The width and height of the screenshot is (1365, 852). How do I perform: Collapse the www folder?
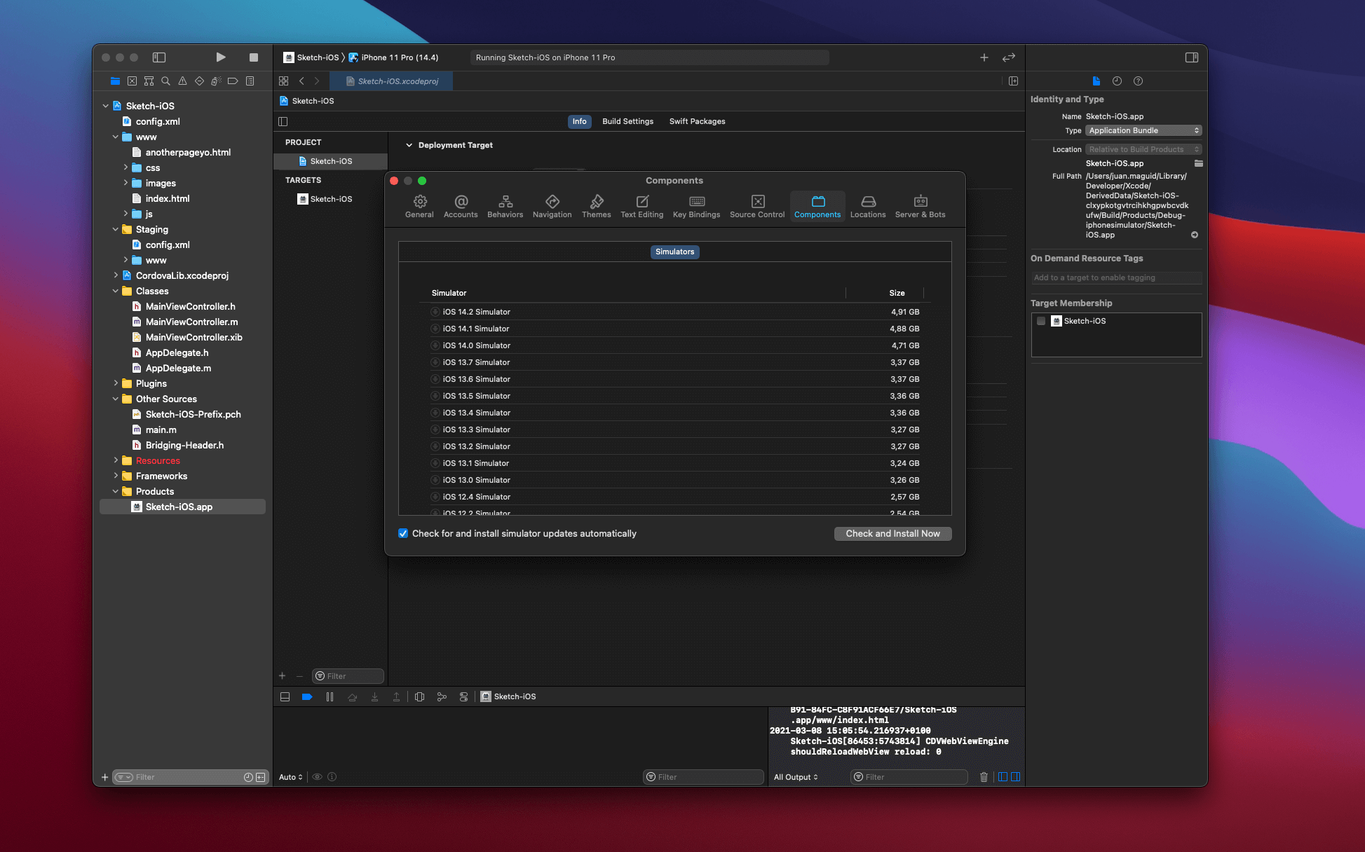coord(116,137)
